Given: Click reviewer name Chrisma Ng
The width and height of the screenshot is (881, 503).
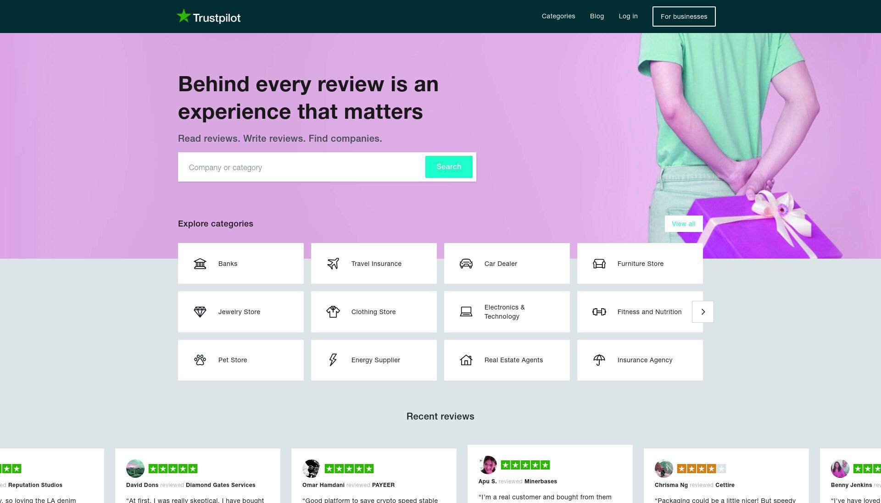Looking at the screenshot, I should click(671, 485).
